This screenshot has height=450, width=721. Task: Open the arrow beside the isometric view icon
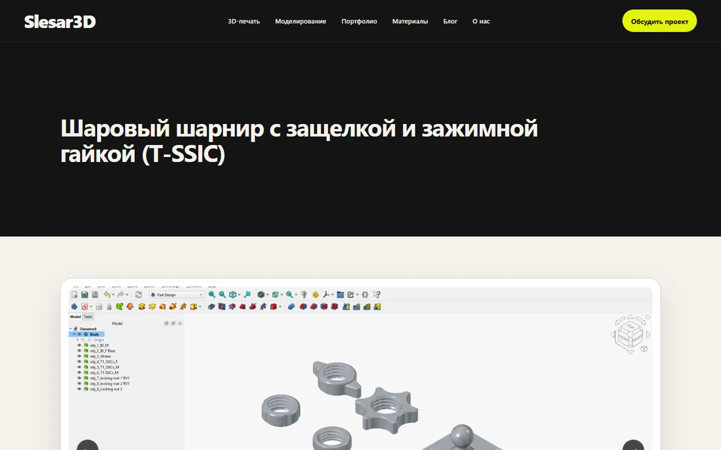pyautogui.click(x=239, y=295)
